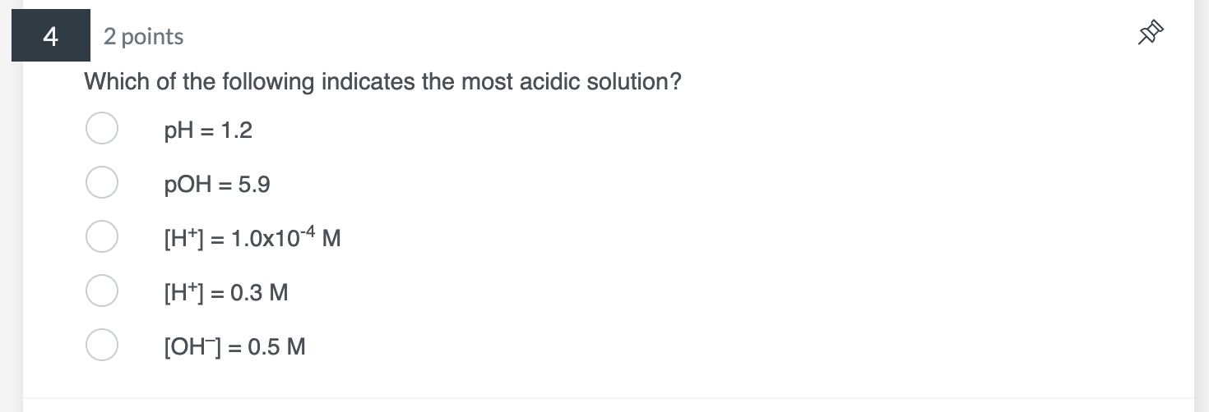Pick the [H+] = 0.3 M radio button
This screenshot has height=412, width=1209.
tap(102, 291)
